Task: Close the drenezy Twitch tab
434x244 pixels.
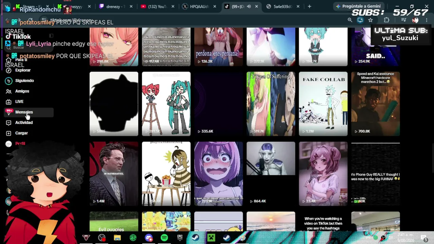Action: pos(131,6)
